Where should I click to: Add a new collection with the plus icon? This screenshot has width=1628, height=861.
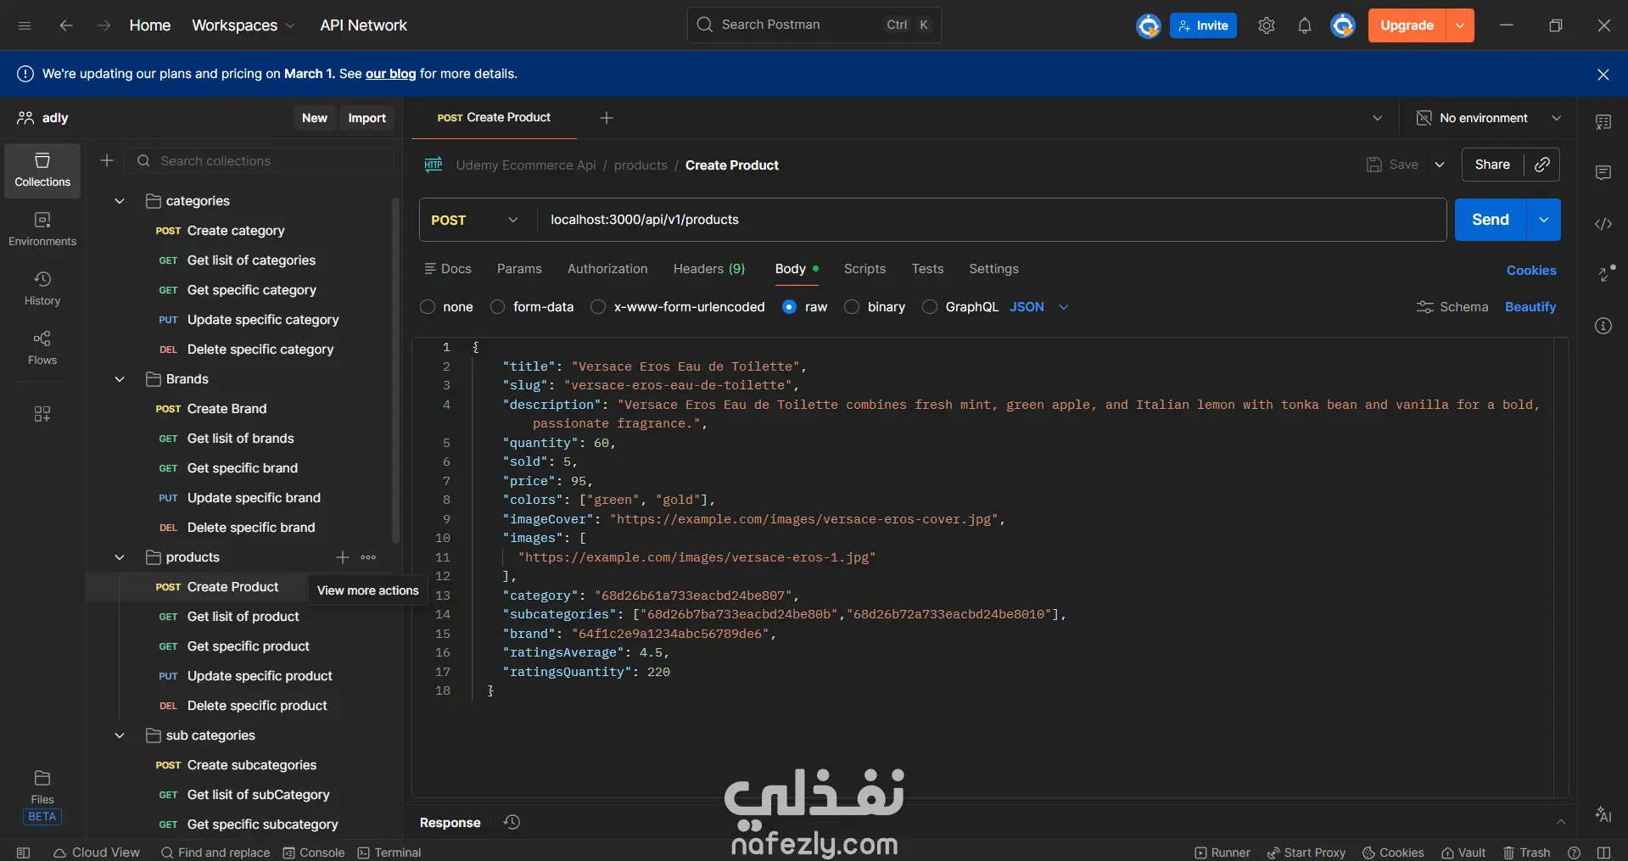click(x=107, y=160)
